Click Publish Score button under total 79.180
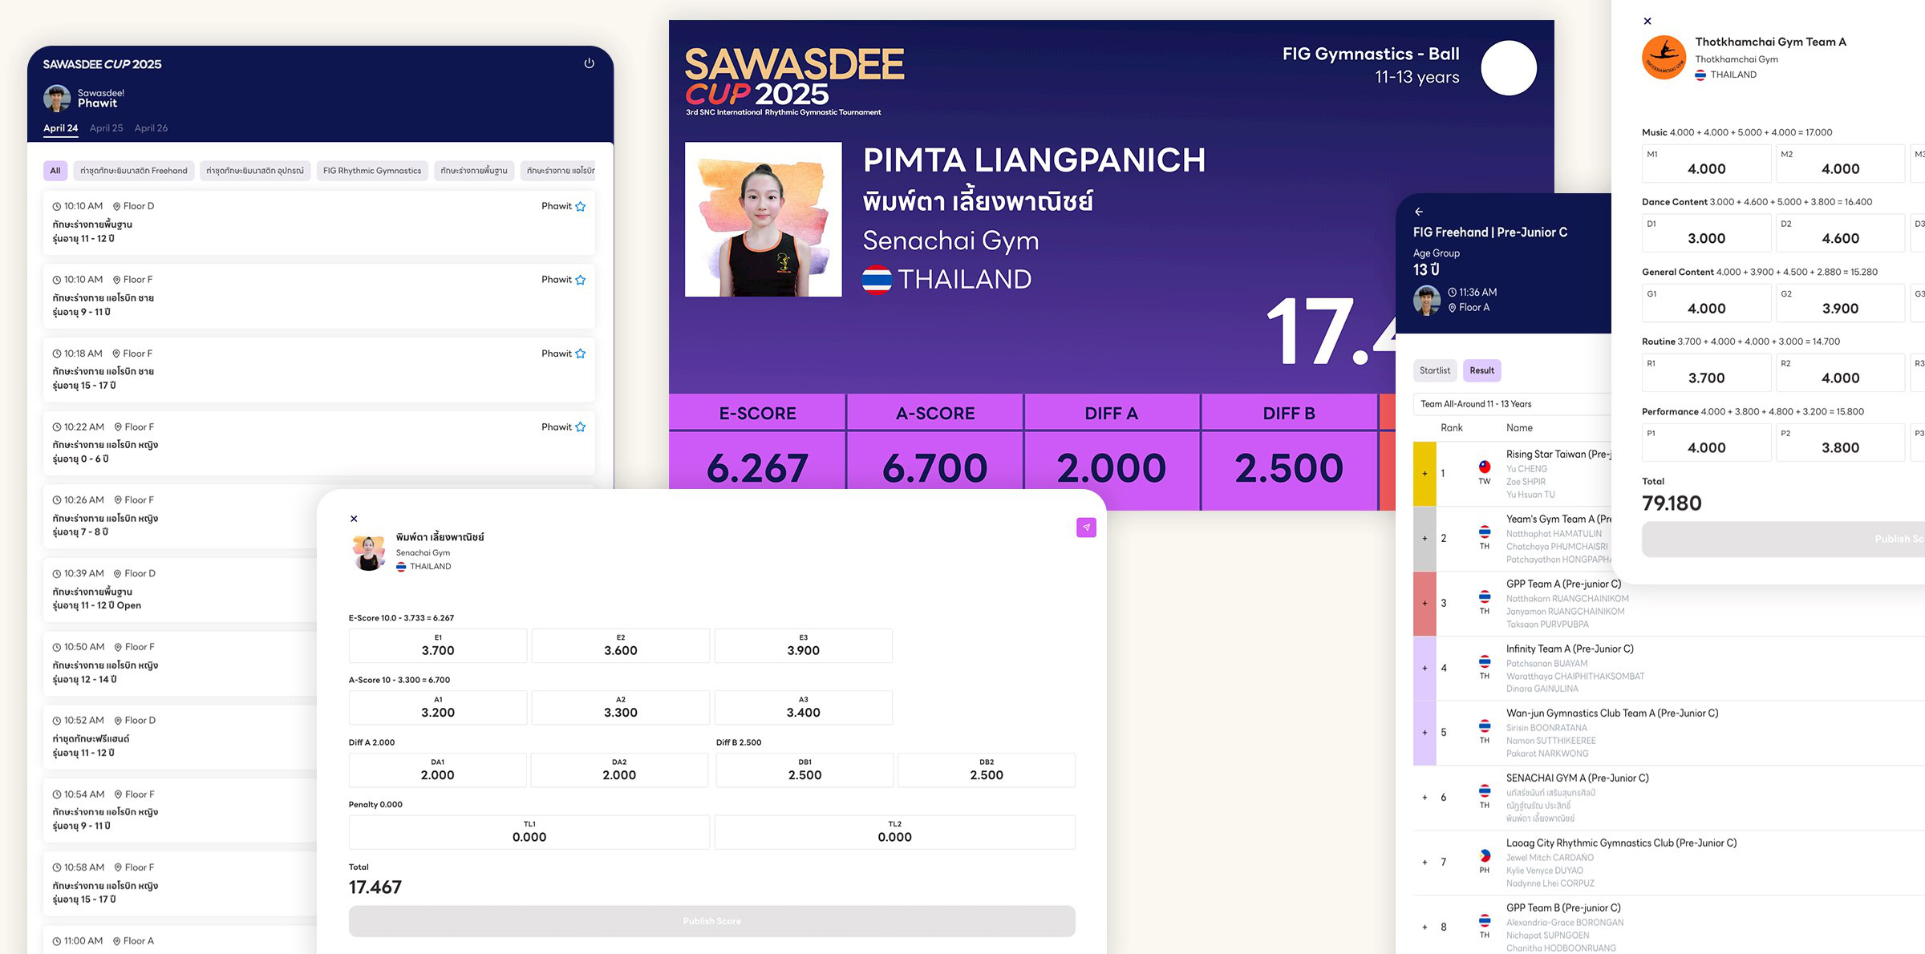Screen dimensions: 1925x954 pos(1783,539)
